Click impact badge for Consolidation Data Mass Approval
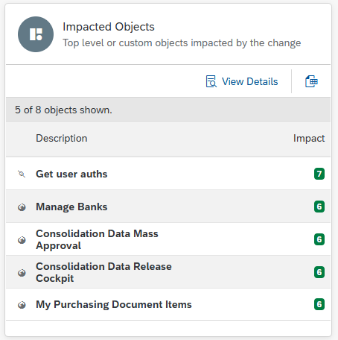The height and width of the screenshot is (340, 338). [x=319, y=239]
